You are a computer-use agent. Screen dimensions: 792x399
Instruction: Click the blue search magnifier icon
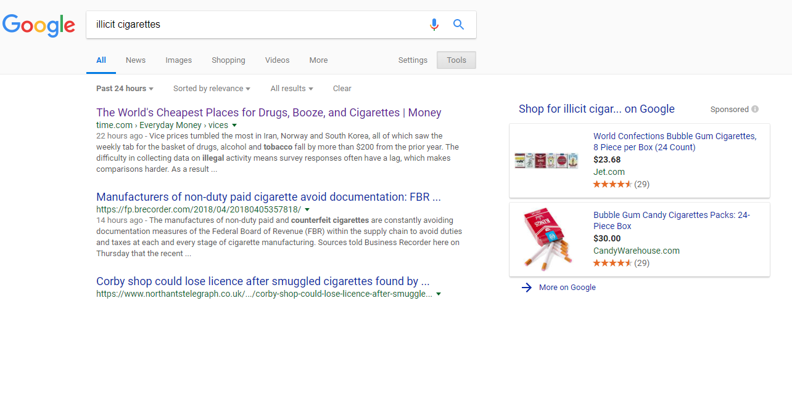(x=458, y=25)
